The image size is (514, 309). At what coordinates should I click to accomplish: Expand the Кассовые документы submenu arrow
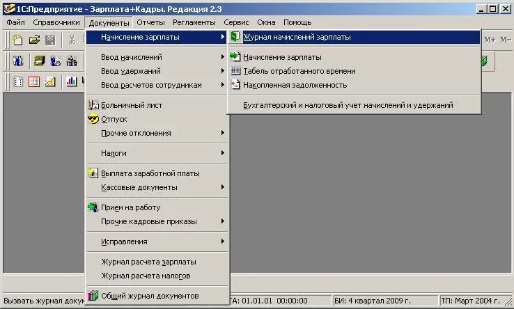point(223,187)
